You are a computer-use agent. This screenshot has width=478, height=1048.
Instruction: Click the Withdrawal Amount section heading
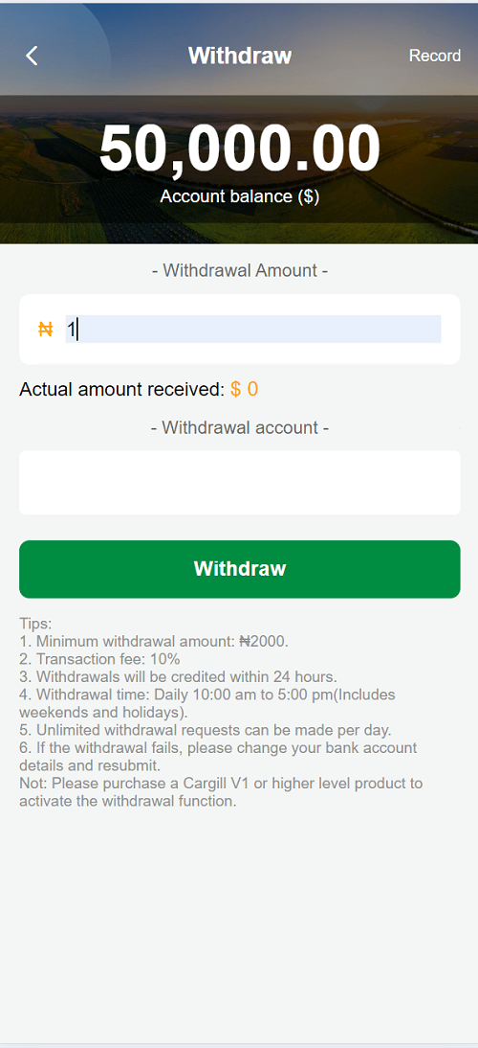(239, 271)
